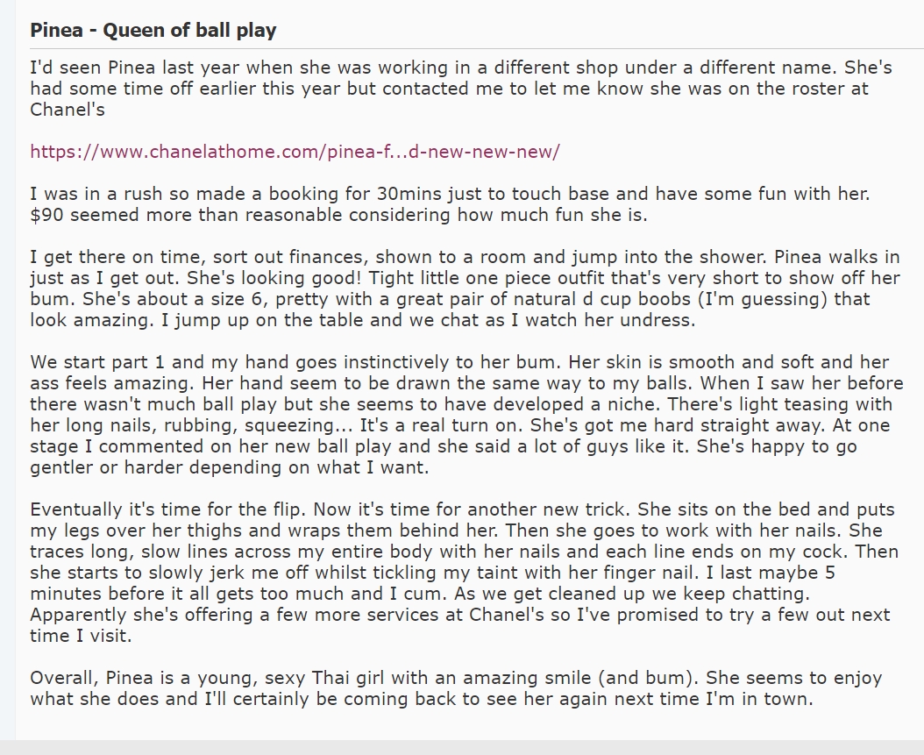The image size is (924, 755).
Task: Click the first paragraph starting "I'd seen"
Action: tap(461, 89)
